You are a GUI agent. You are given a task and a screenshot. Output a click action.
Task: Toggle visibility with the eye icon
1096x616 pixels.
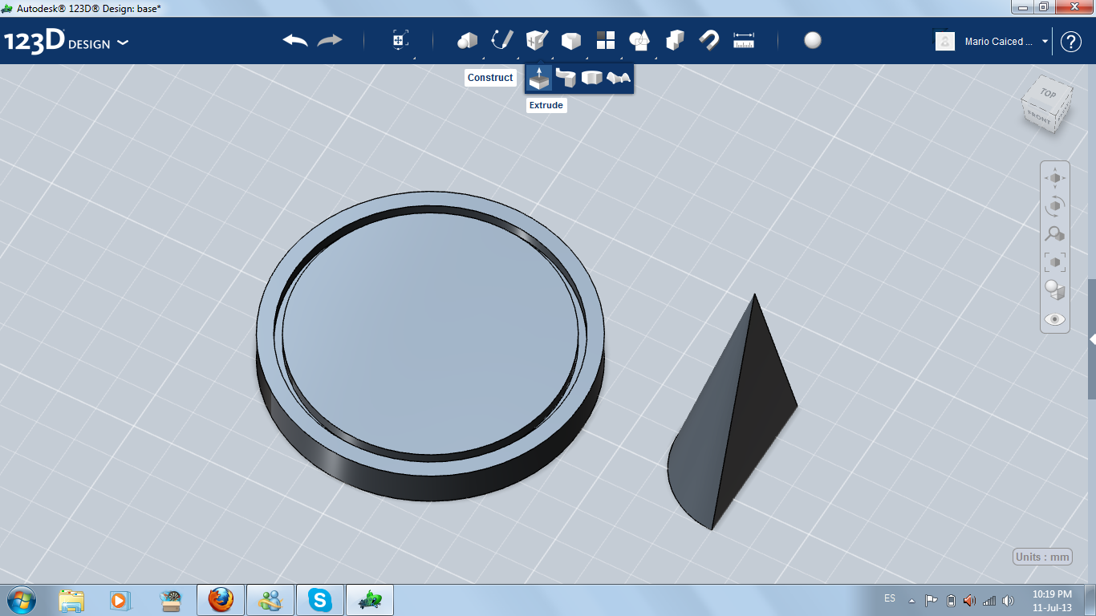pos(1055,319)
